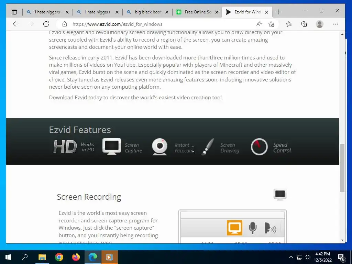Image resolution: width=352 pixels, height=264 pixels.
Task: Click the page vertical scrollbar thumb
Action: point(342,168)
